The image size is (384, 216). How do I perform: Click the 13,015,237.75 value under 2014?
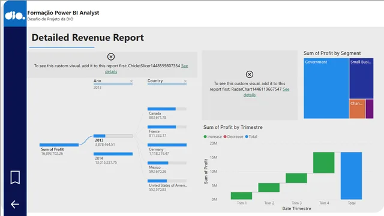coord(106,163)
